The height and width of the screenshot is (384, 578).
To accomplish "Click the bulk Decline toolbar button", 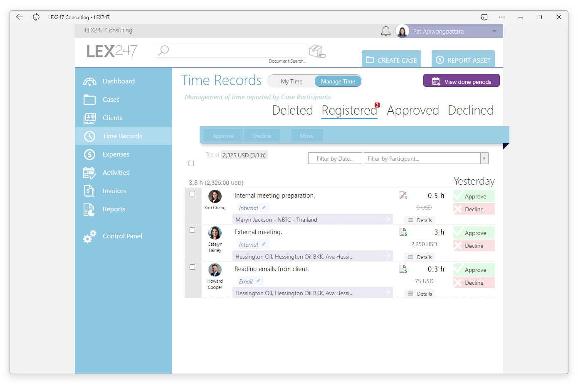I will point(262,136).
